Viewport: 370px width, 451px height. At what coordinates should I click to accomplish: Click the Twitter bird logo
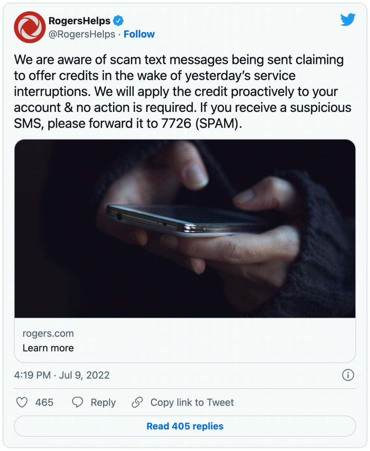click(348, 20)
